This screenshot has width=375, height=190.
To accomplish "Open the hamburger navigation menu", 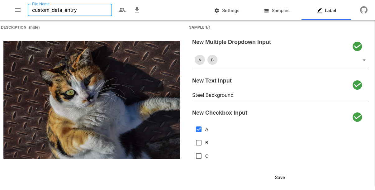I will [x=18, y=10].
